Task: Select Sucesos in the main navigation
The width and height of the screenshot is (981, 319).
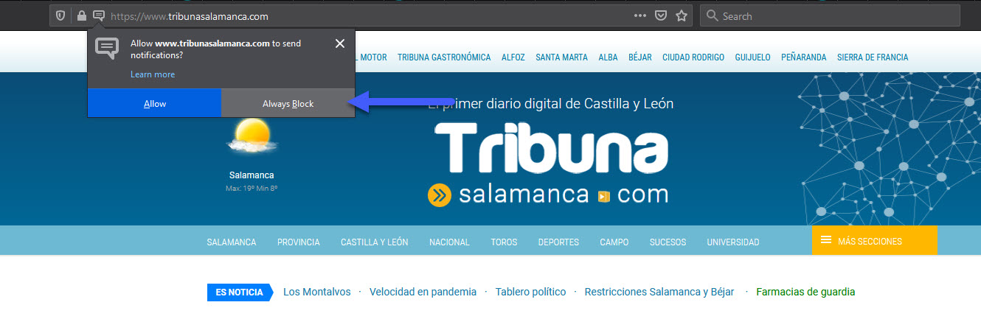Action: [x=668, y=242]
